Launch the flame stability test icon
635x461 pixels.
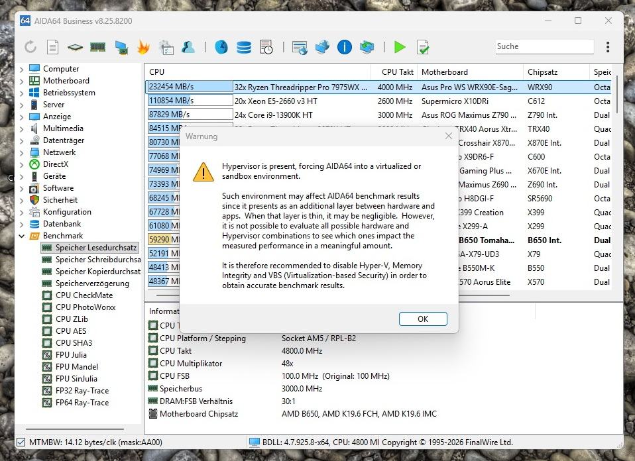click(143, 47)
